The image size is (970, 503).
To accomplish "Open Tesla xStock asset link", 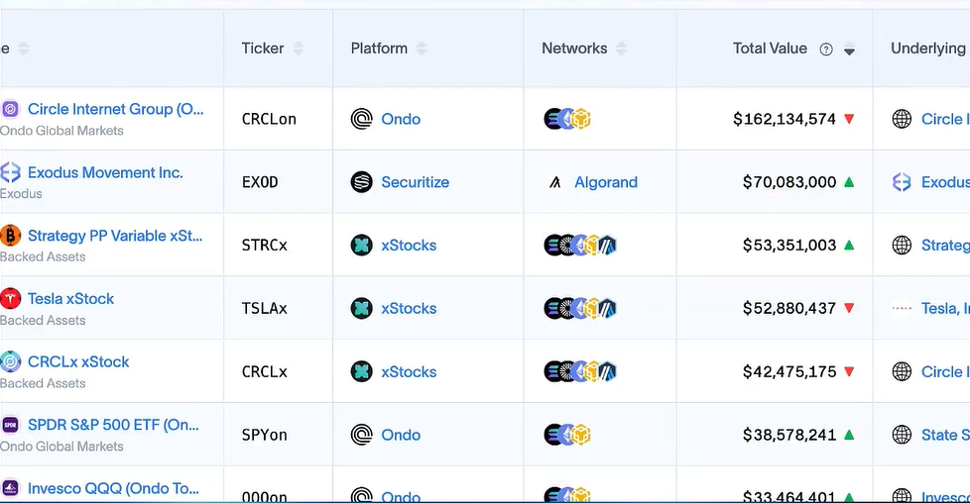I will [x=71, y=298].
